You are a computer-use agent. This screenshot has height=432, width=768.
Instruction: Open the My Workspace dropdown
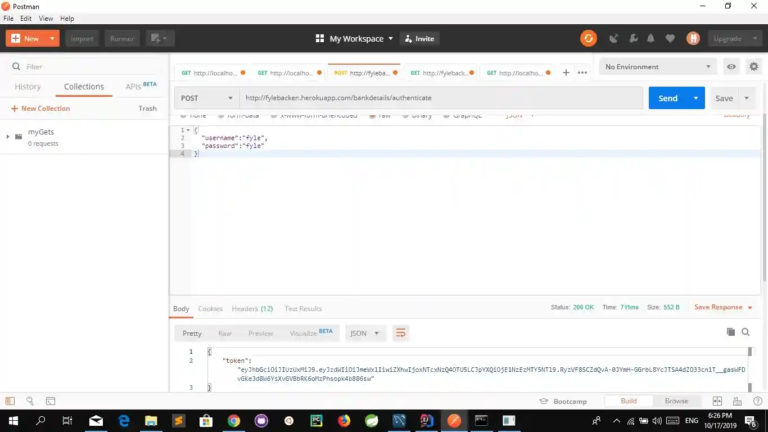click(354, 38)
